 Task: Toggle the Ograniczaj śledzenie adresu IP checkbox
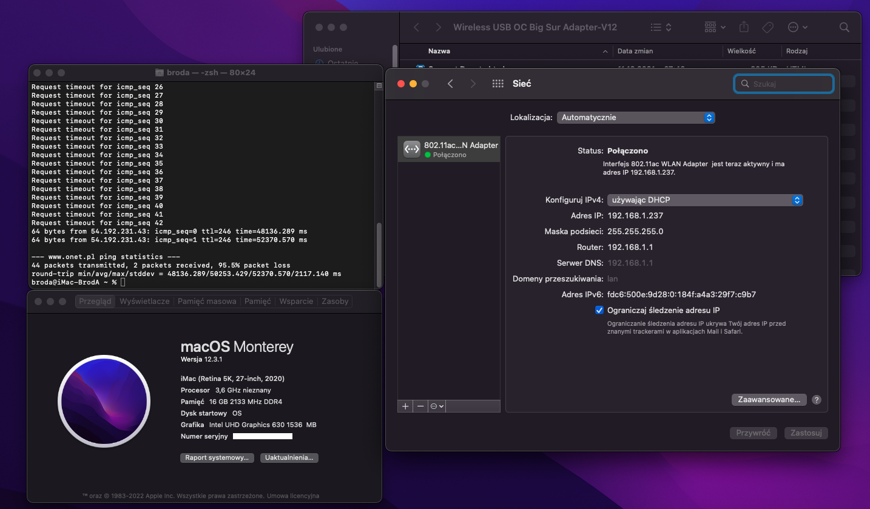coord(599,310)
